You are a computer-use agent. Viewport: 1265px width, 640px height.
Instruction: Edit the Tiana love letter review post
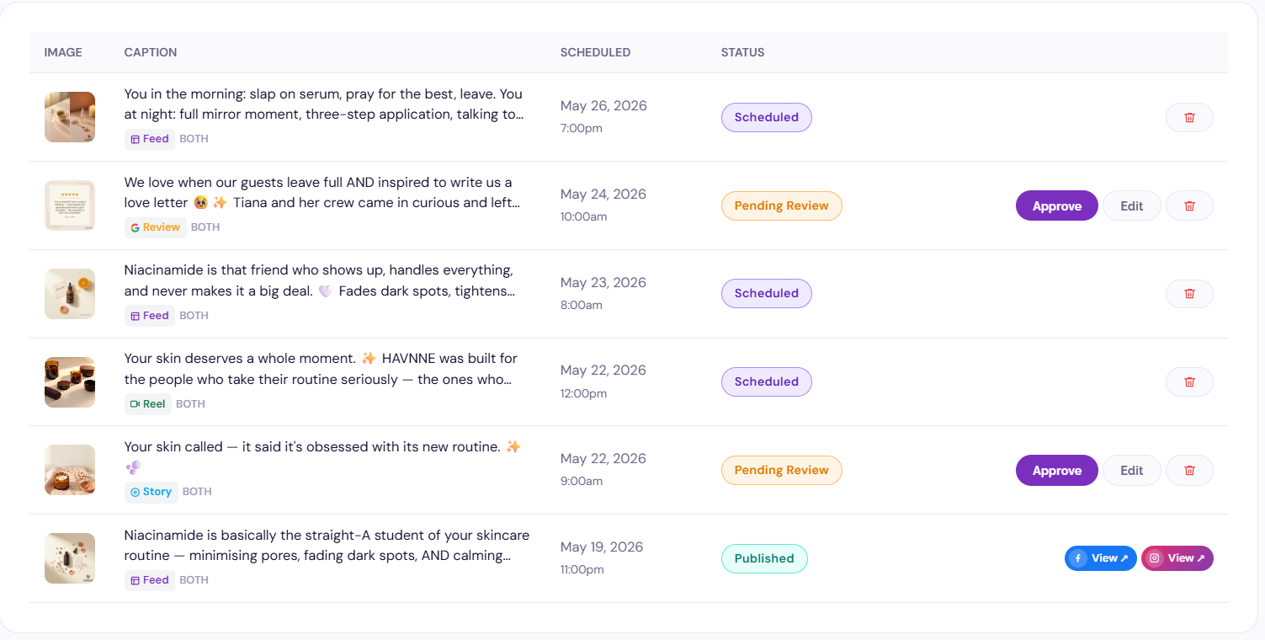click(1132, 205)
